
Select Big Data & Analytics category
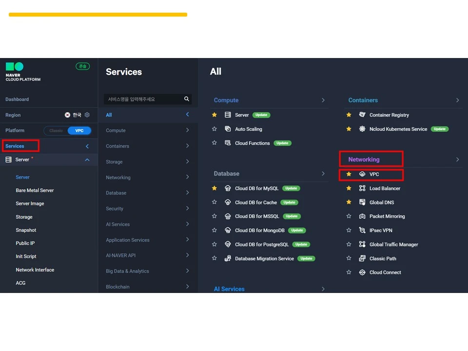(x=148, y=271)
